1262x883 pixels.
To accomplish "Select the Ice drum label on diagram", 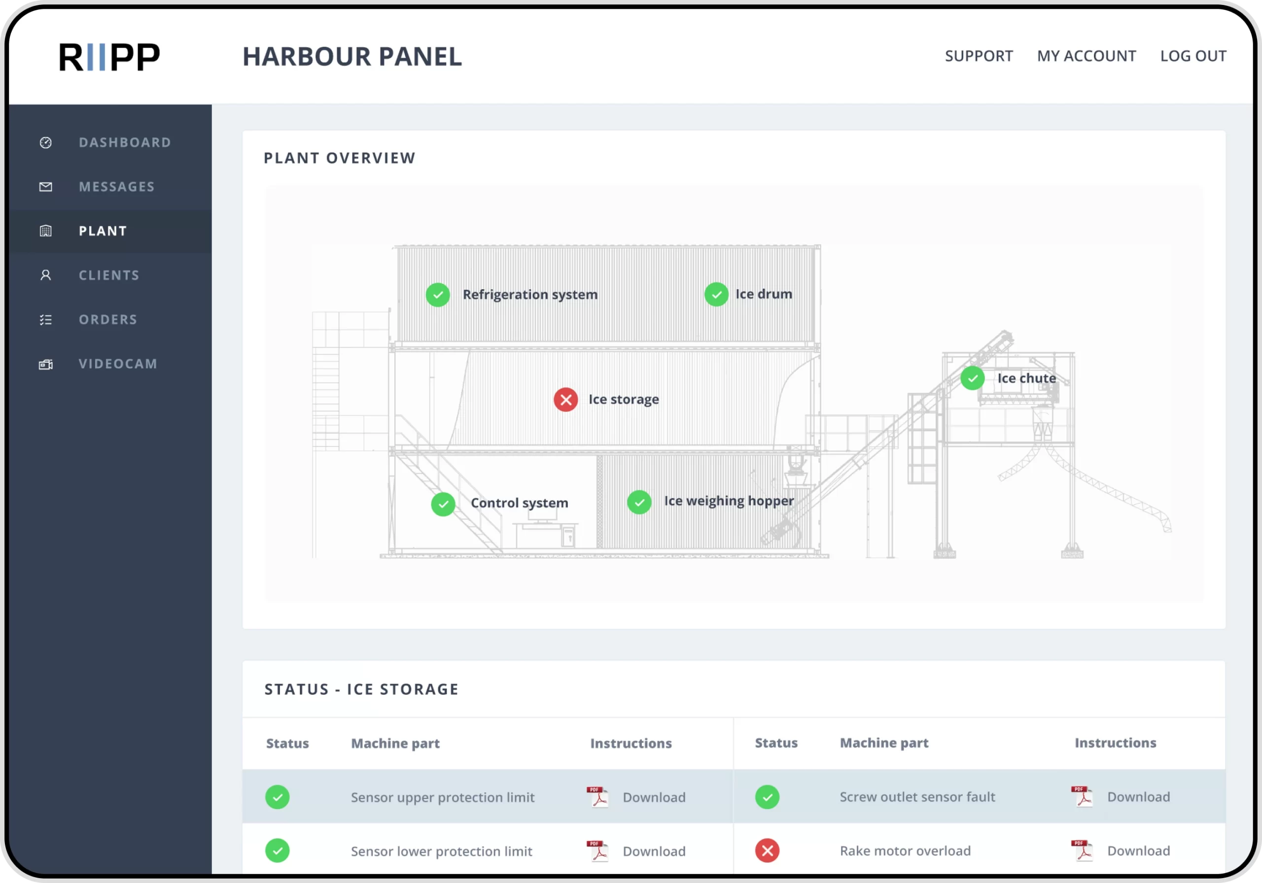I will click(764, 294).
